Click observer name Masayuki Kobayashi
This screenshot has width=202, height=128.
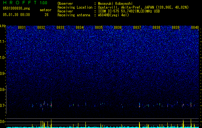[x=115, y=4]
